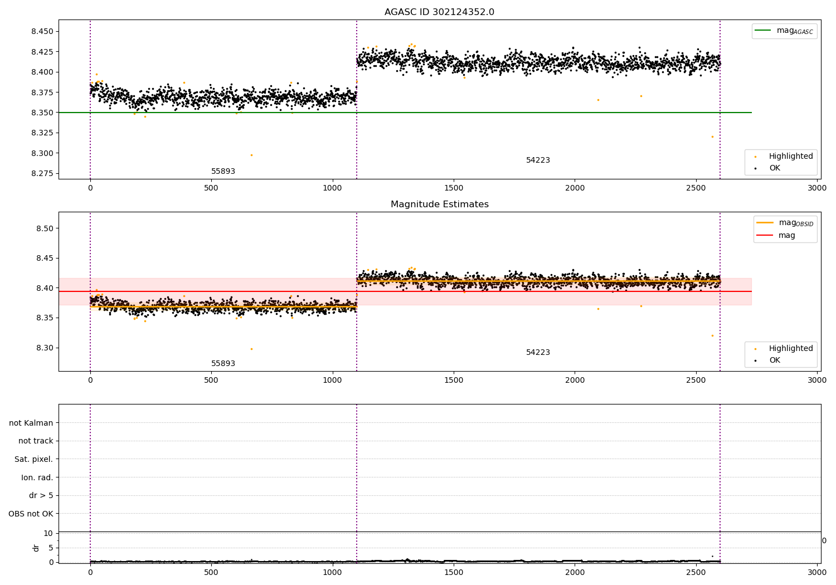Click the 8.350 y-tick label
Viewport: 836px width, 585px height.
pyautogui.click(x=42, y=113)
